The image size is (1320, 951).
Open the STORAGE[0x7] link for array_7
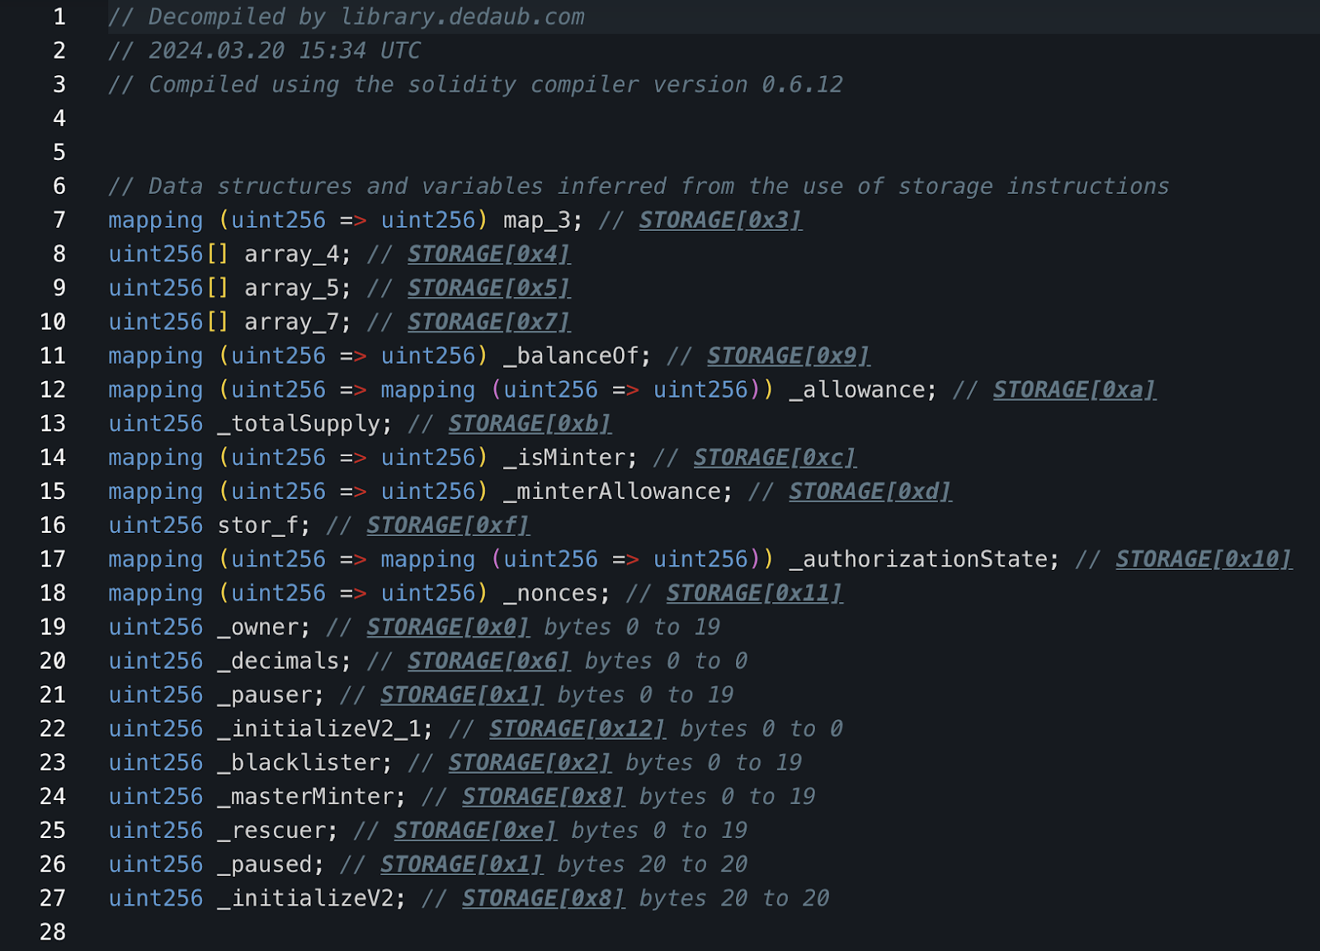(x=488, y=322)
